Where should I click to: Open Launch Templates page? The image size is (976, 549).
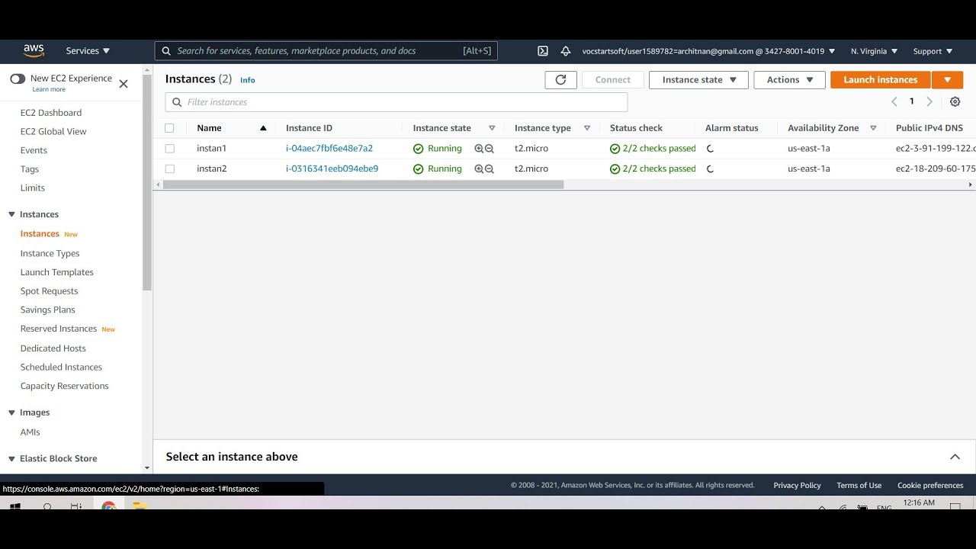coord(57,272)
